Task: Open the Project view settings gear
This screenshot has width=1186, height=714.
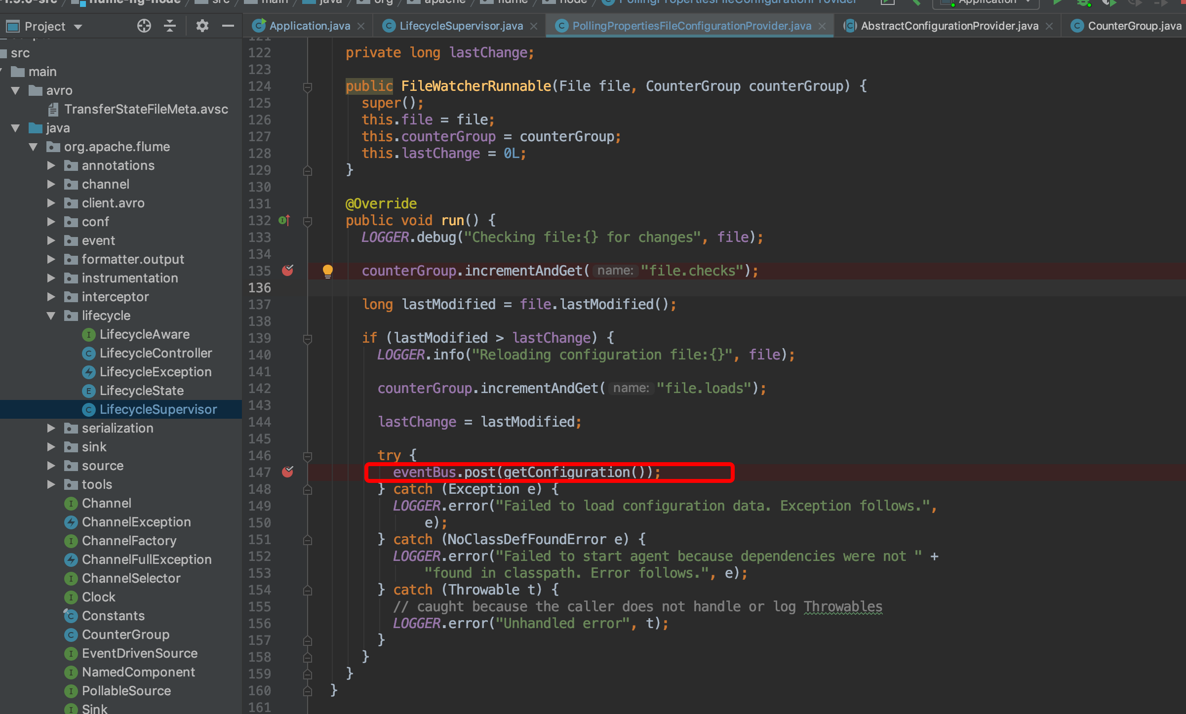Action: coord(201,26)
